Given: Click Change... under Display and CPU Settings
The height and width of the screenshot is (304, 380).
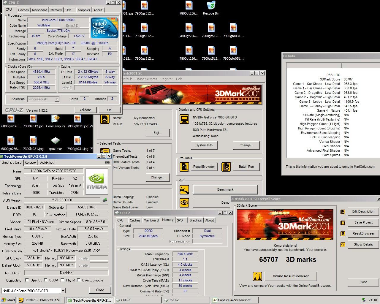Looking at the screenshot, I should click(246, 145).
